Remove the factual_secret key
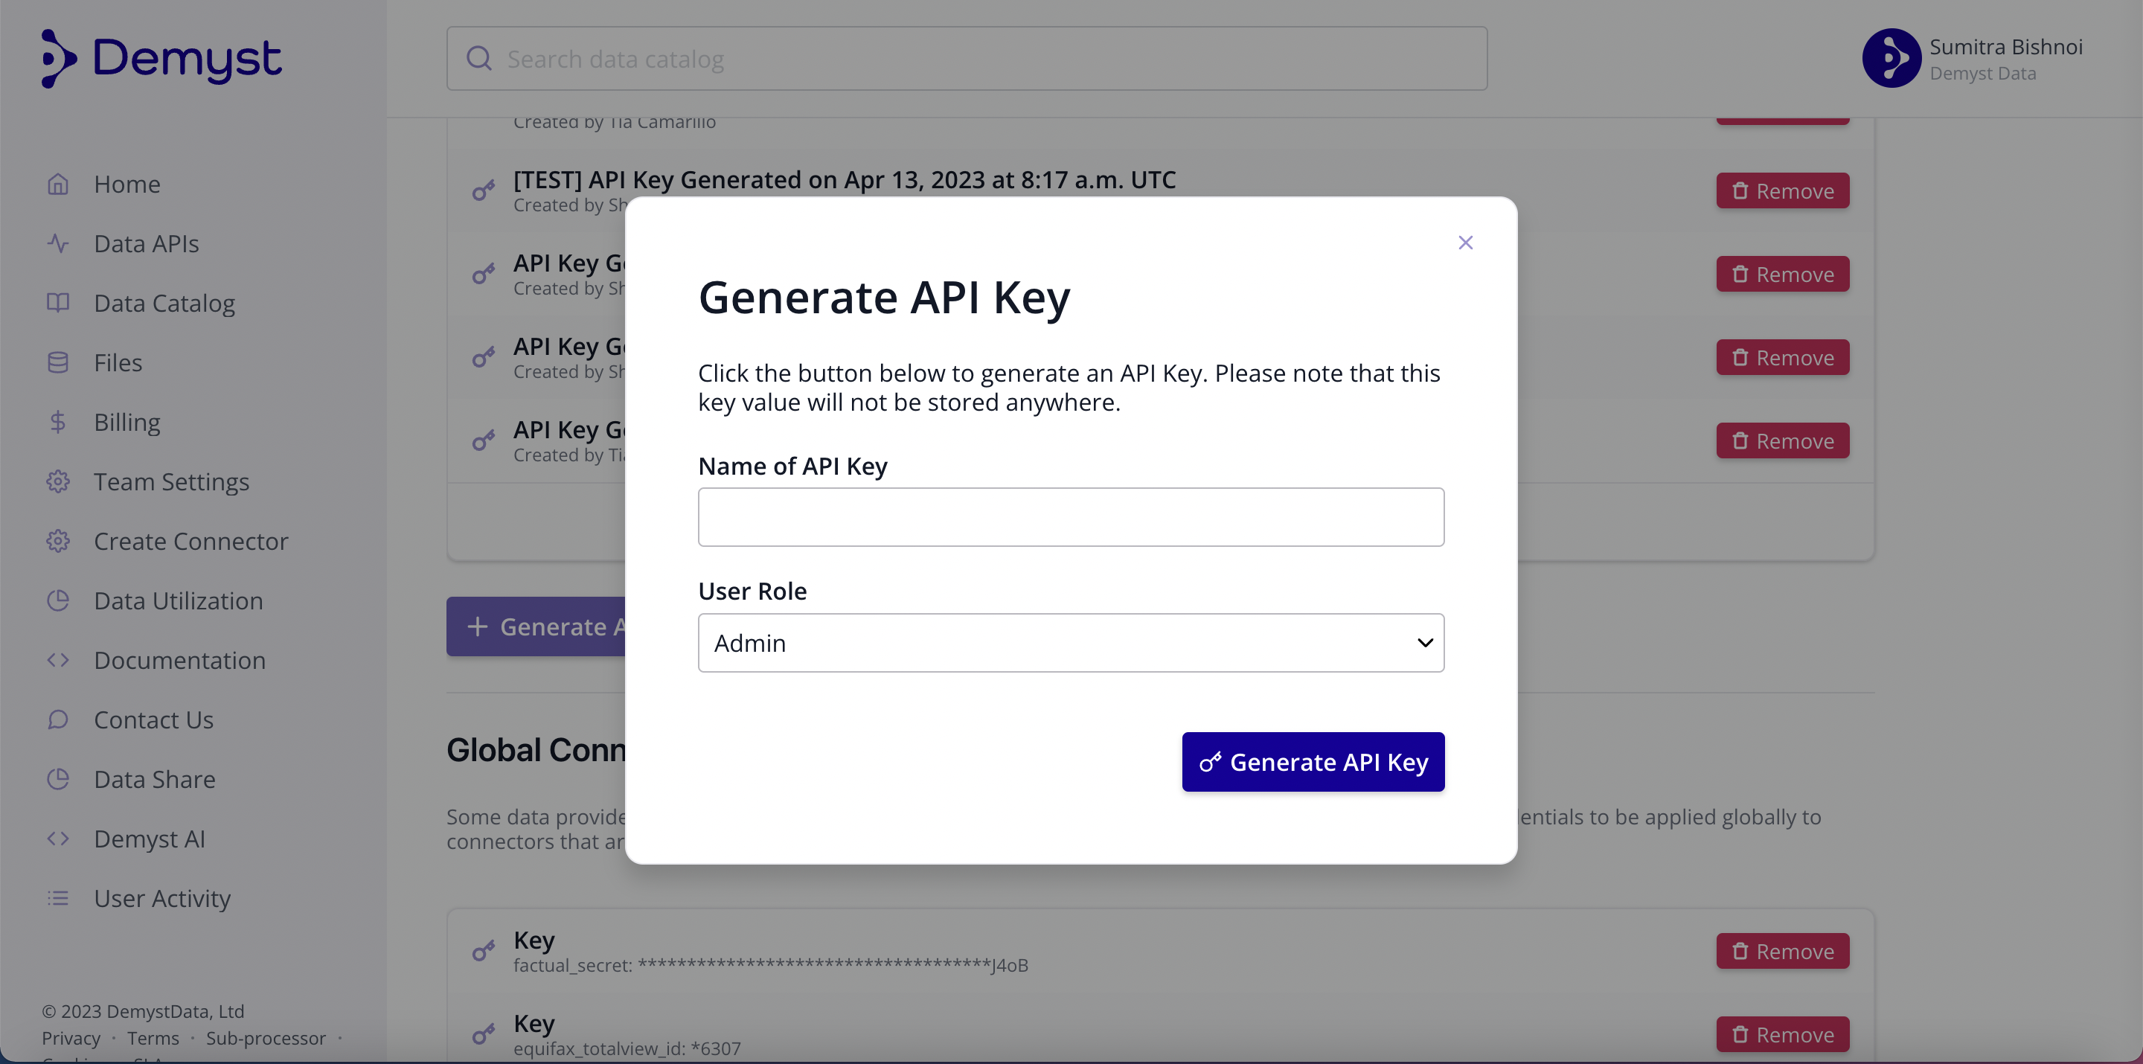Screen dimensions: 2143x1064 [x=1782, y=951]
